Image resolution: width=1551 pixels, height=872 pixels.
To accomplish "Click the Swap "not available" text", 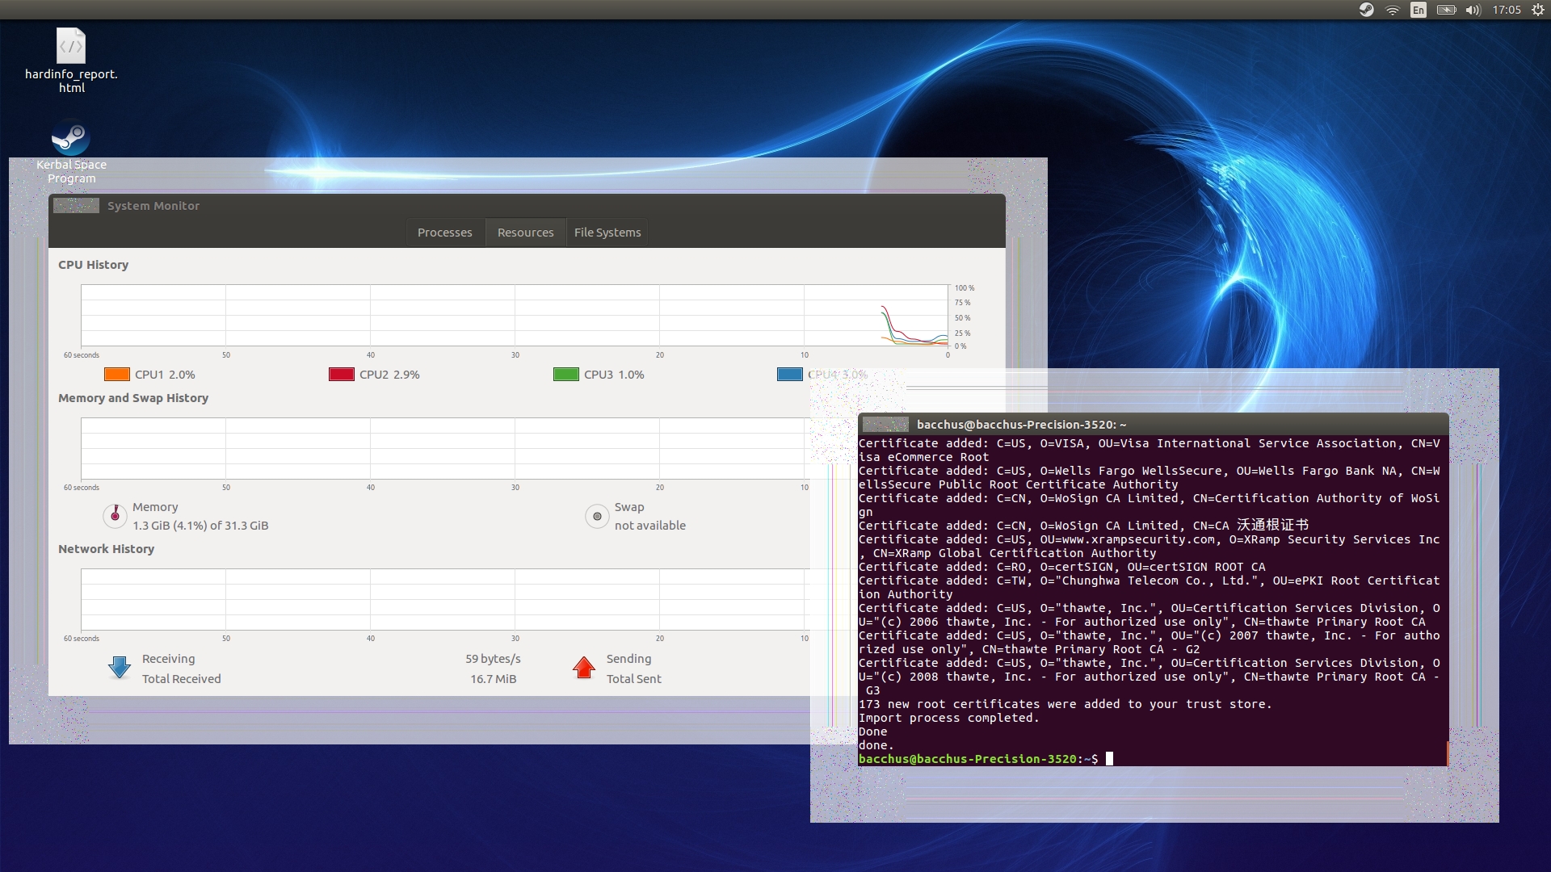I will pos(650,526).
